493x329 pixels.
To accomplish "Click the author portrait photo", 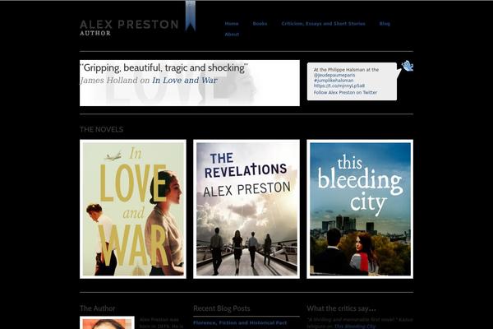I will point(107,322).
